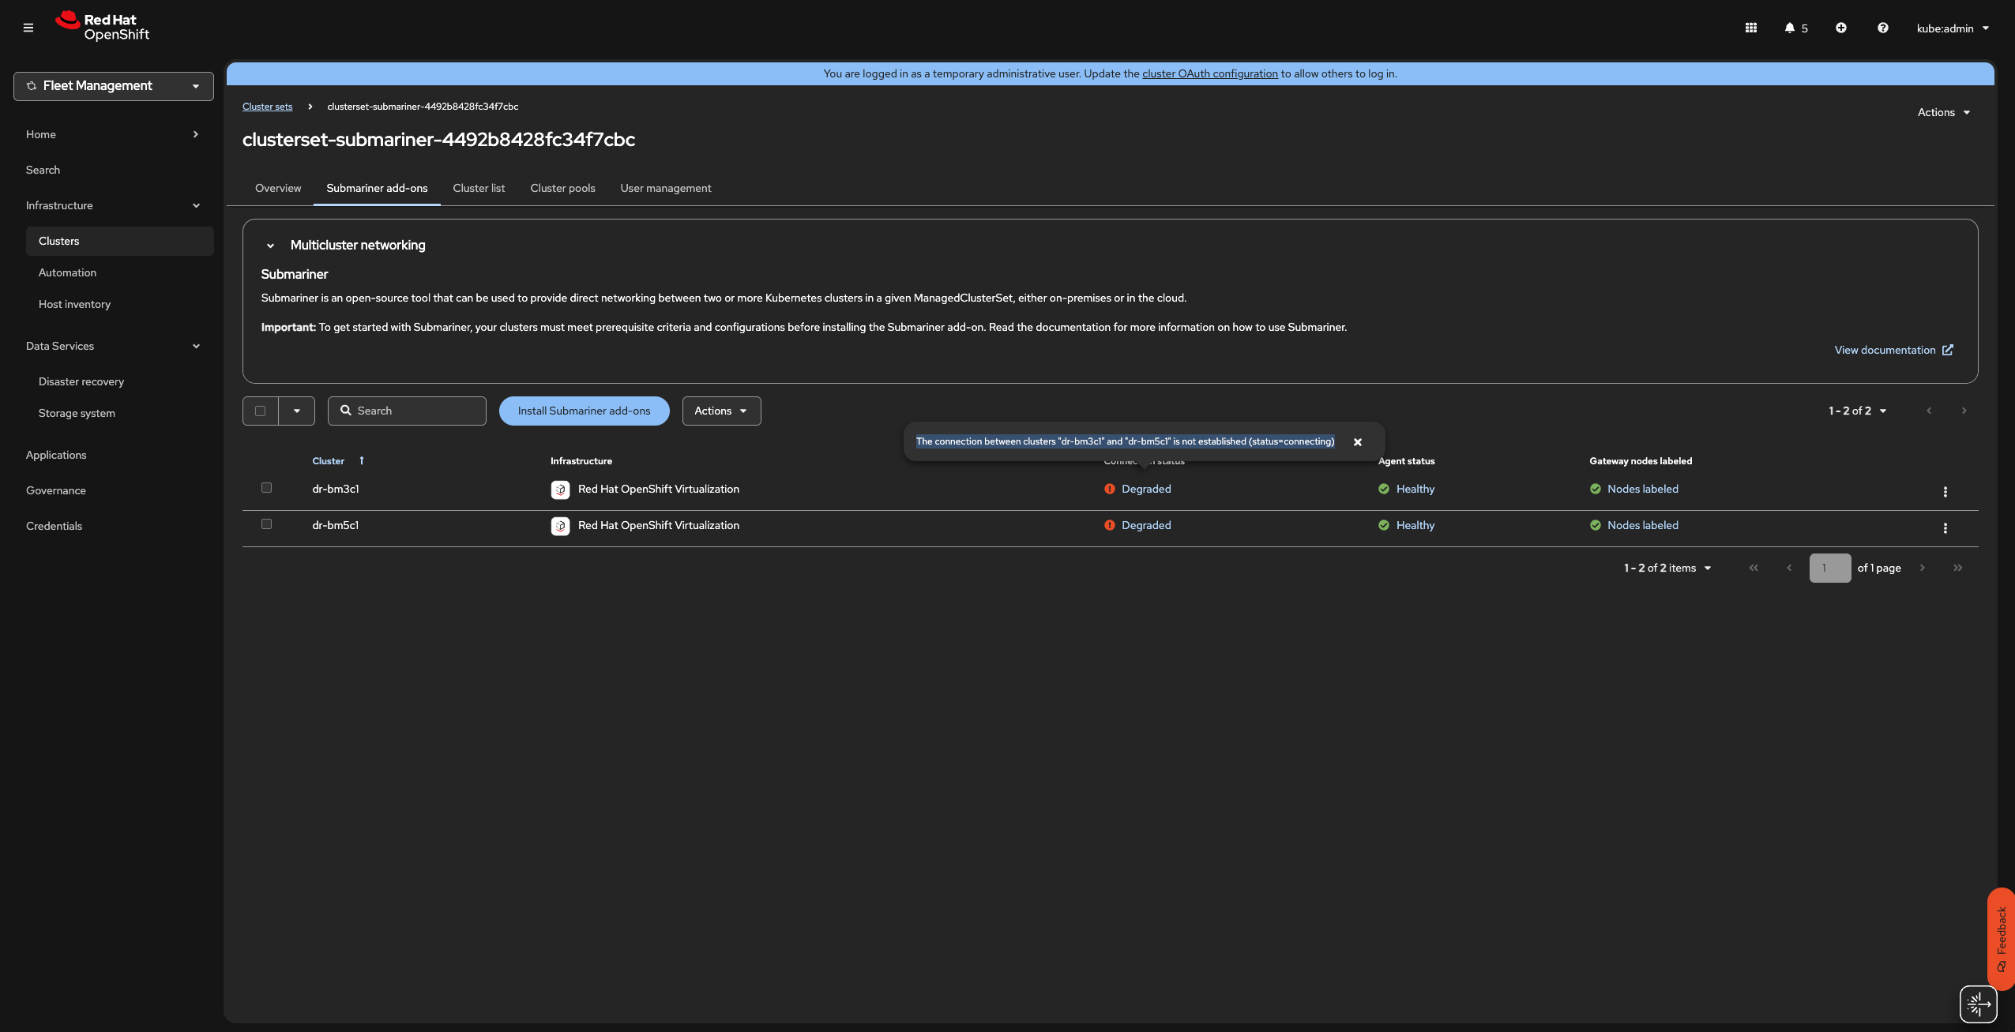The width and height of the screenshot is (2015, 1032).
Task: Select the dr-bm5c1 row checkbox
Action: coord(266,524)
